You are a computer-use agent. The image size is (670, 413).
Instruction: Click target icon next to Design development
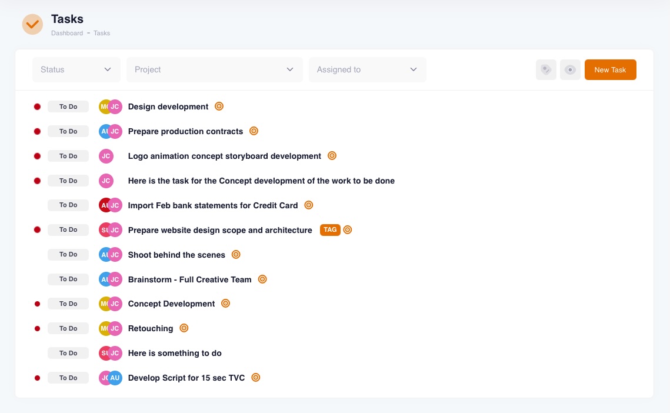coord(219,106)
